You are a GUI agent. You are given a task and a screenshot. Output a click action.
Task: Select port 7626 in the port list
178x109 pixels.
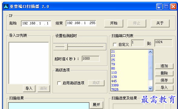pos(129,89)
